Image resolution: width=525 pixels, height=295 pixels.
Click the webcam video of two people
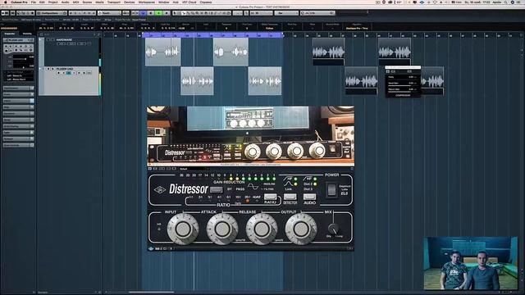click(x=470, y=263)
